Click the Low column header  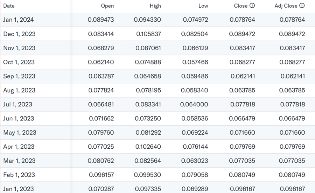pos(203,6)
